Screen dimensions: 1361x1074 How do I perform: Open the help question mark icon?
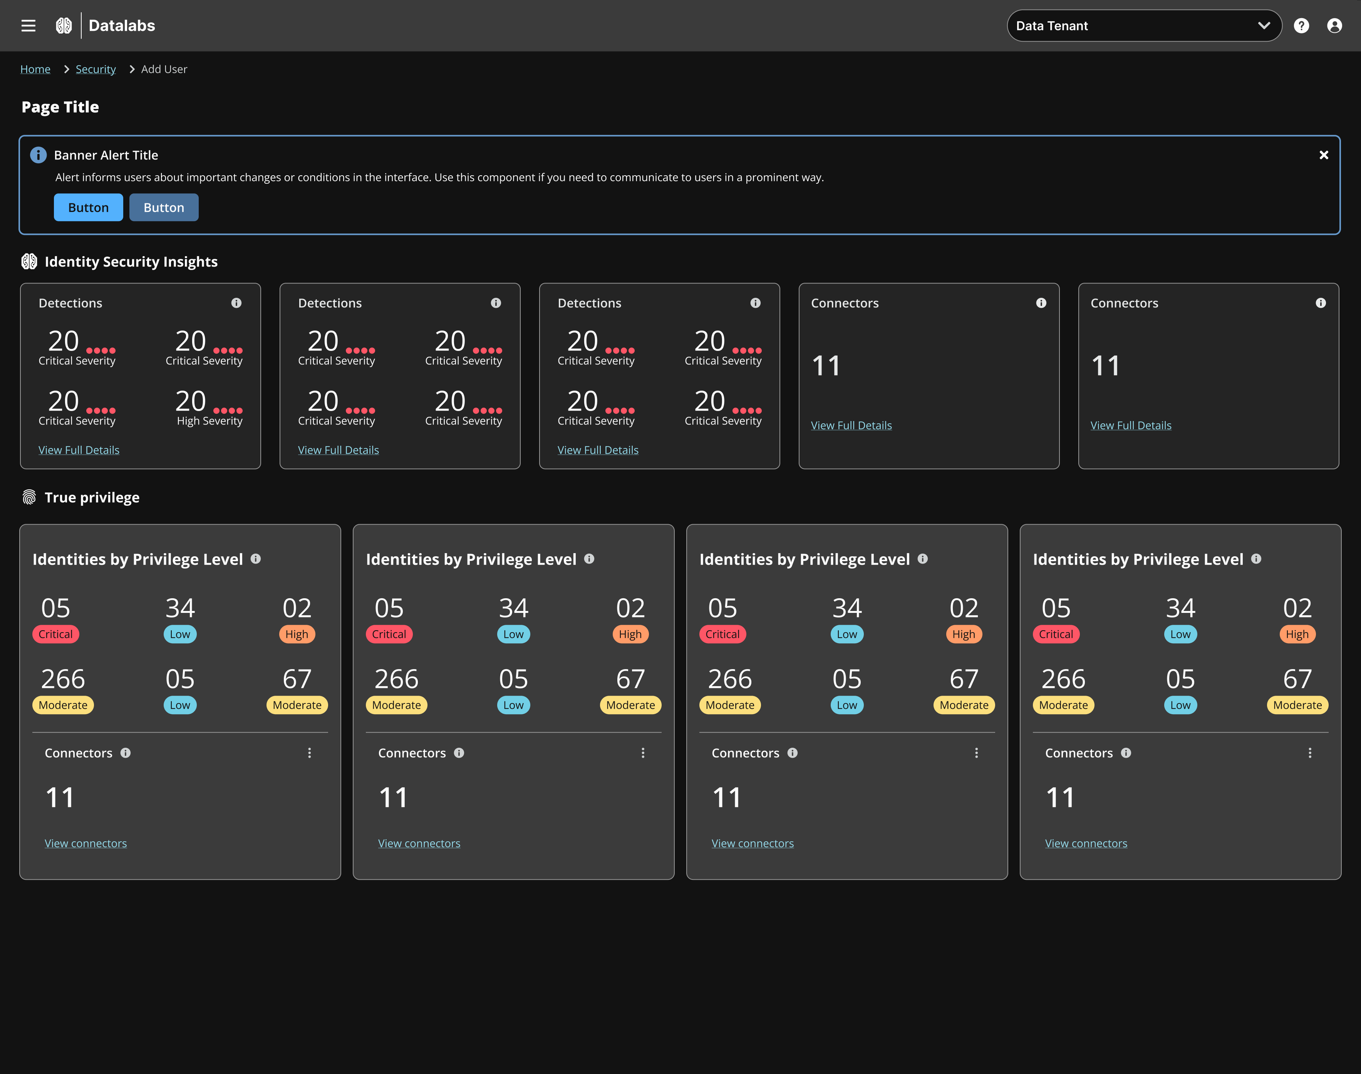1301,26
